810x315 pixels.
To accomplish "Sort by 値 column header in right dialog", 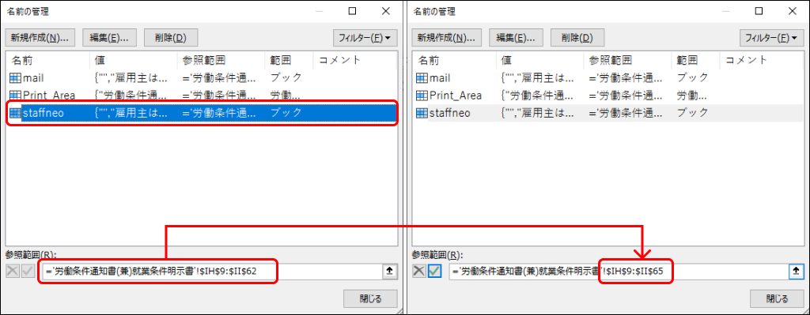I will (x=539, y=60).
